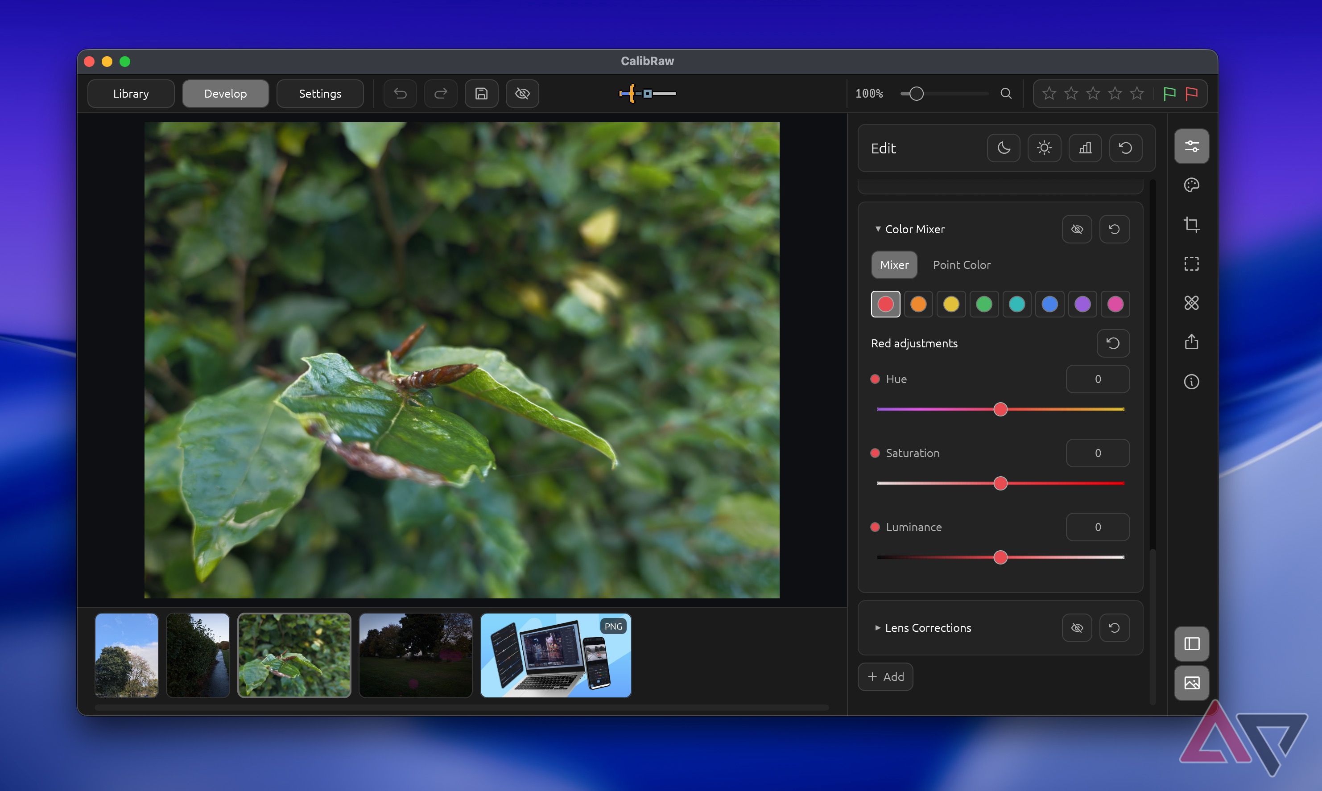Select the Mixer tab
The image size is (1322, 791).
pos(894,265)
